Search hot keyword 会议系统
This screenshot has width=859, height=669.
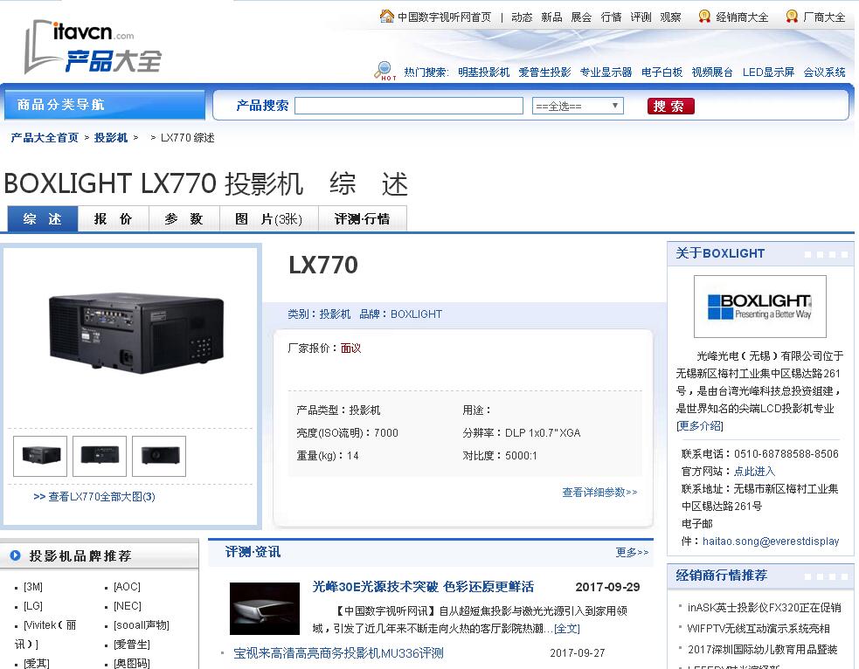[x=825, y=72]
